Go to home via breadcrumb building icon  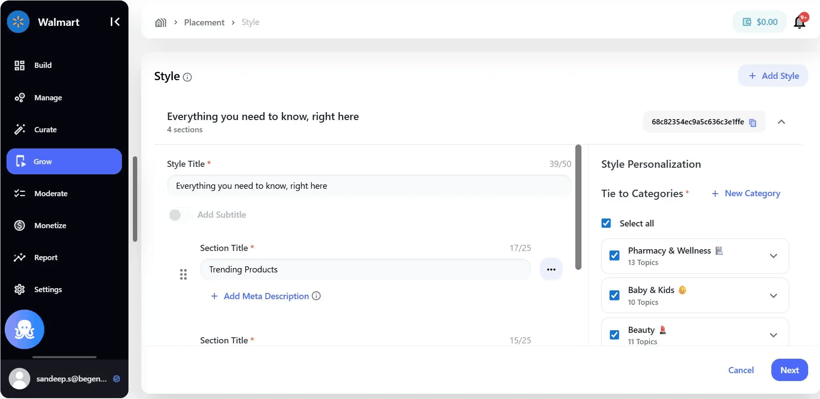[161, 22]
